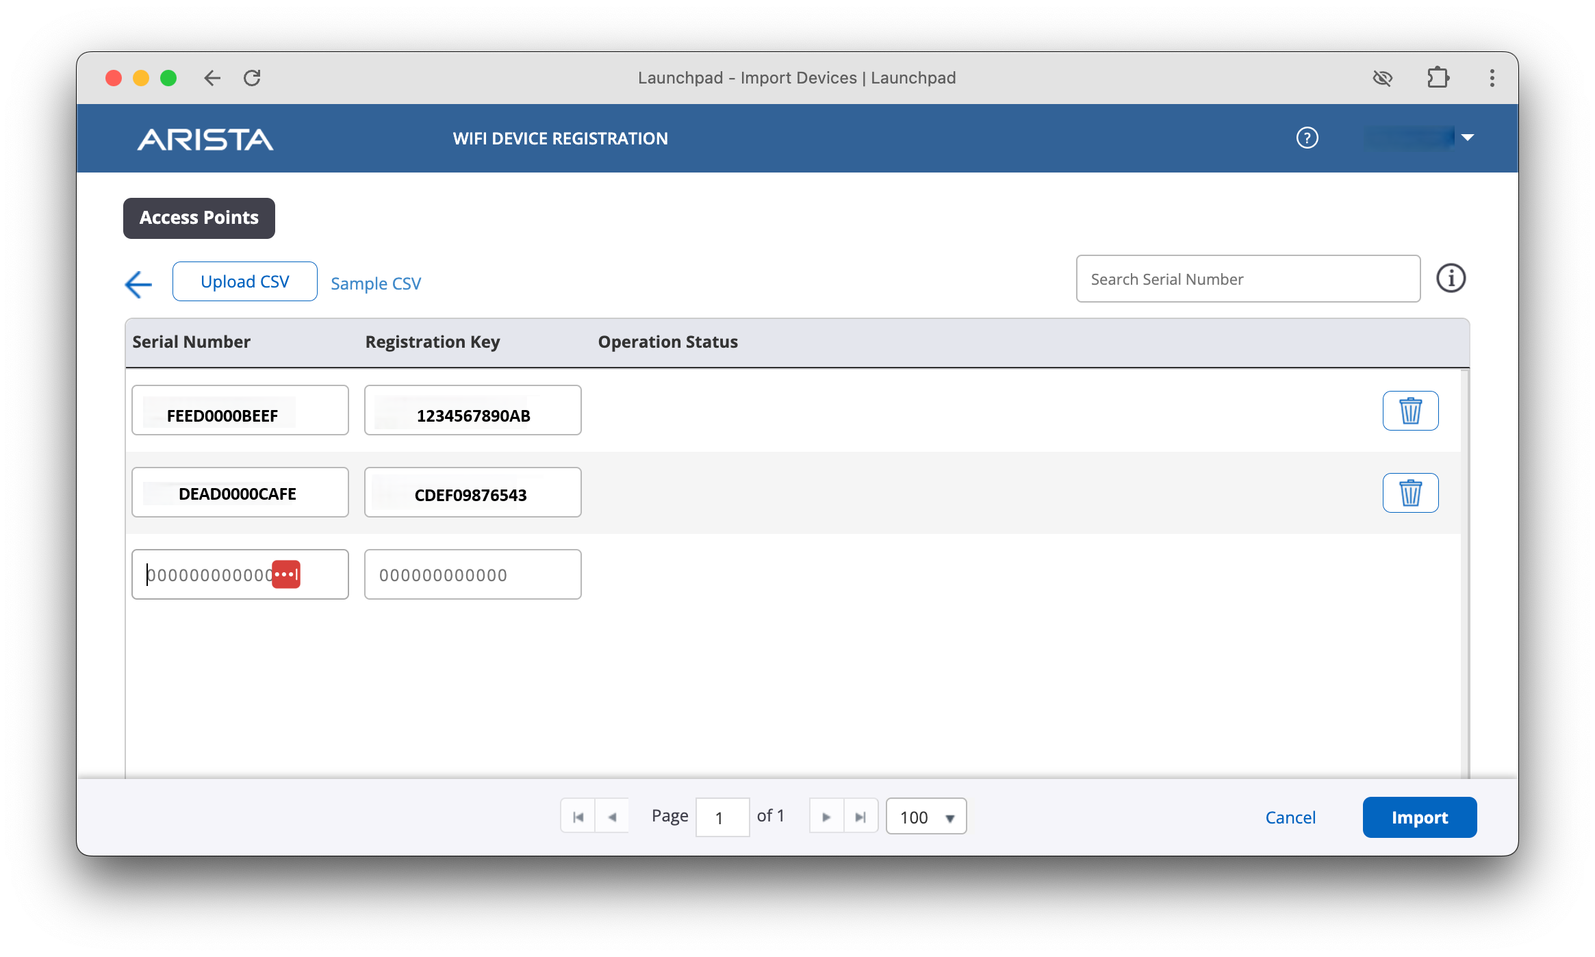
Task: Jump to first page in pagination
Action: tap(578, 817)
